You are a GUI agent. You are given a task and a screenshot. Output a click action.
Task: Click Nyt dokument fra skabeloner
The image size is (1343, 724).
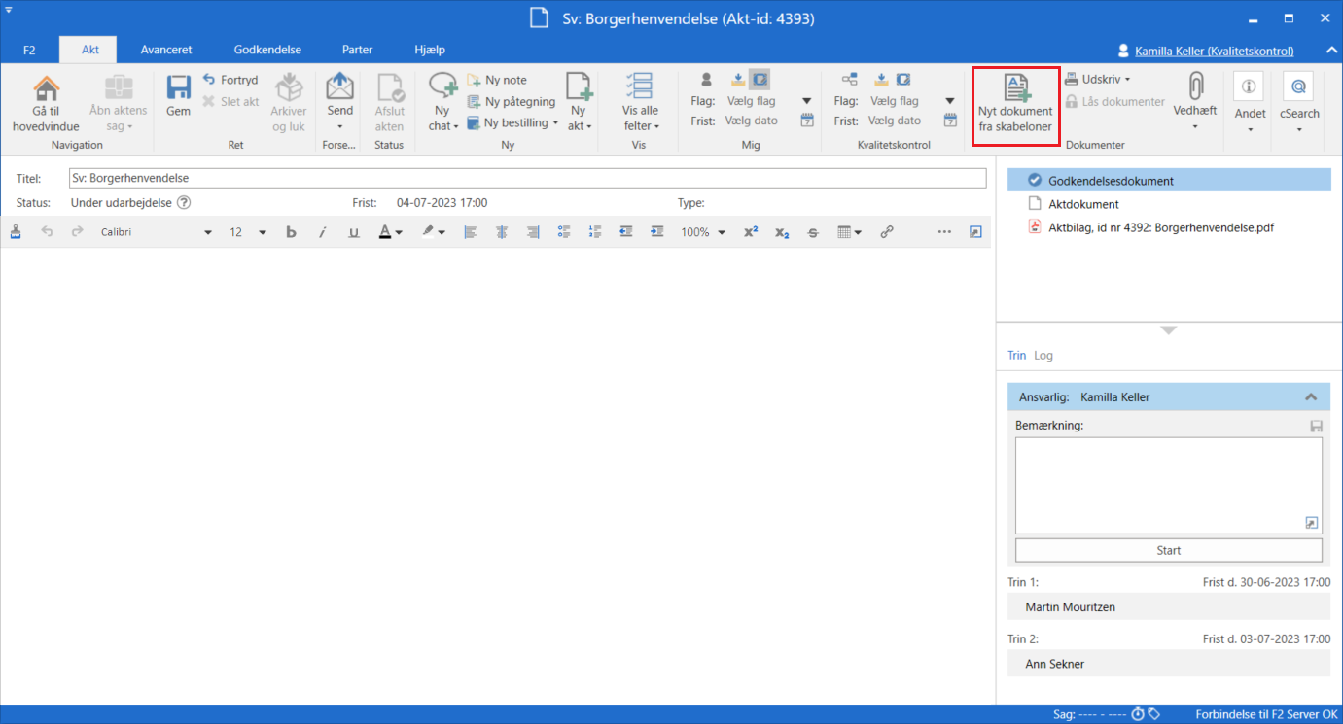(1015, 105)
